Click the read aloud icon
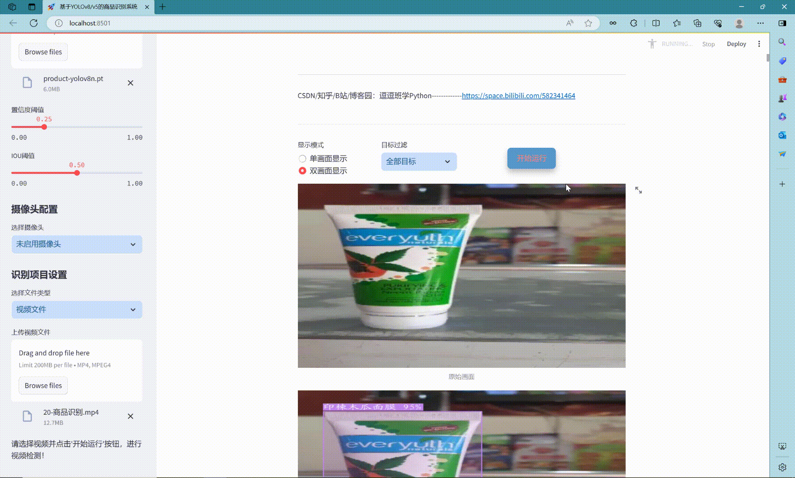This screenshot has width=795, height=478. click(x=570, y=23)
